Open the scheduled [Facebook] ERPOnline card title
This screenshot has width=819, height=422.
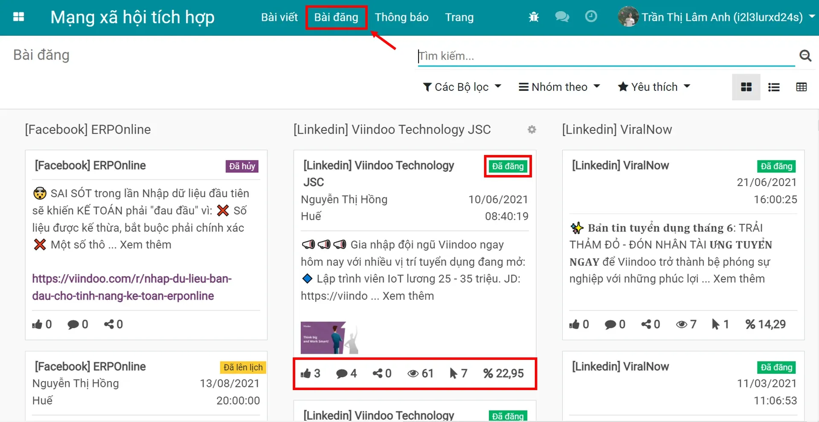(90, 367)
